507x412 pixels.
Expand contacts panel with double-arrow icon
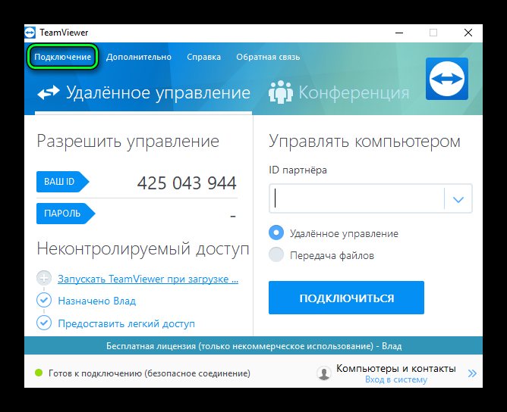click(x=472, y=373)
